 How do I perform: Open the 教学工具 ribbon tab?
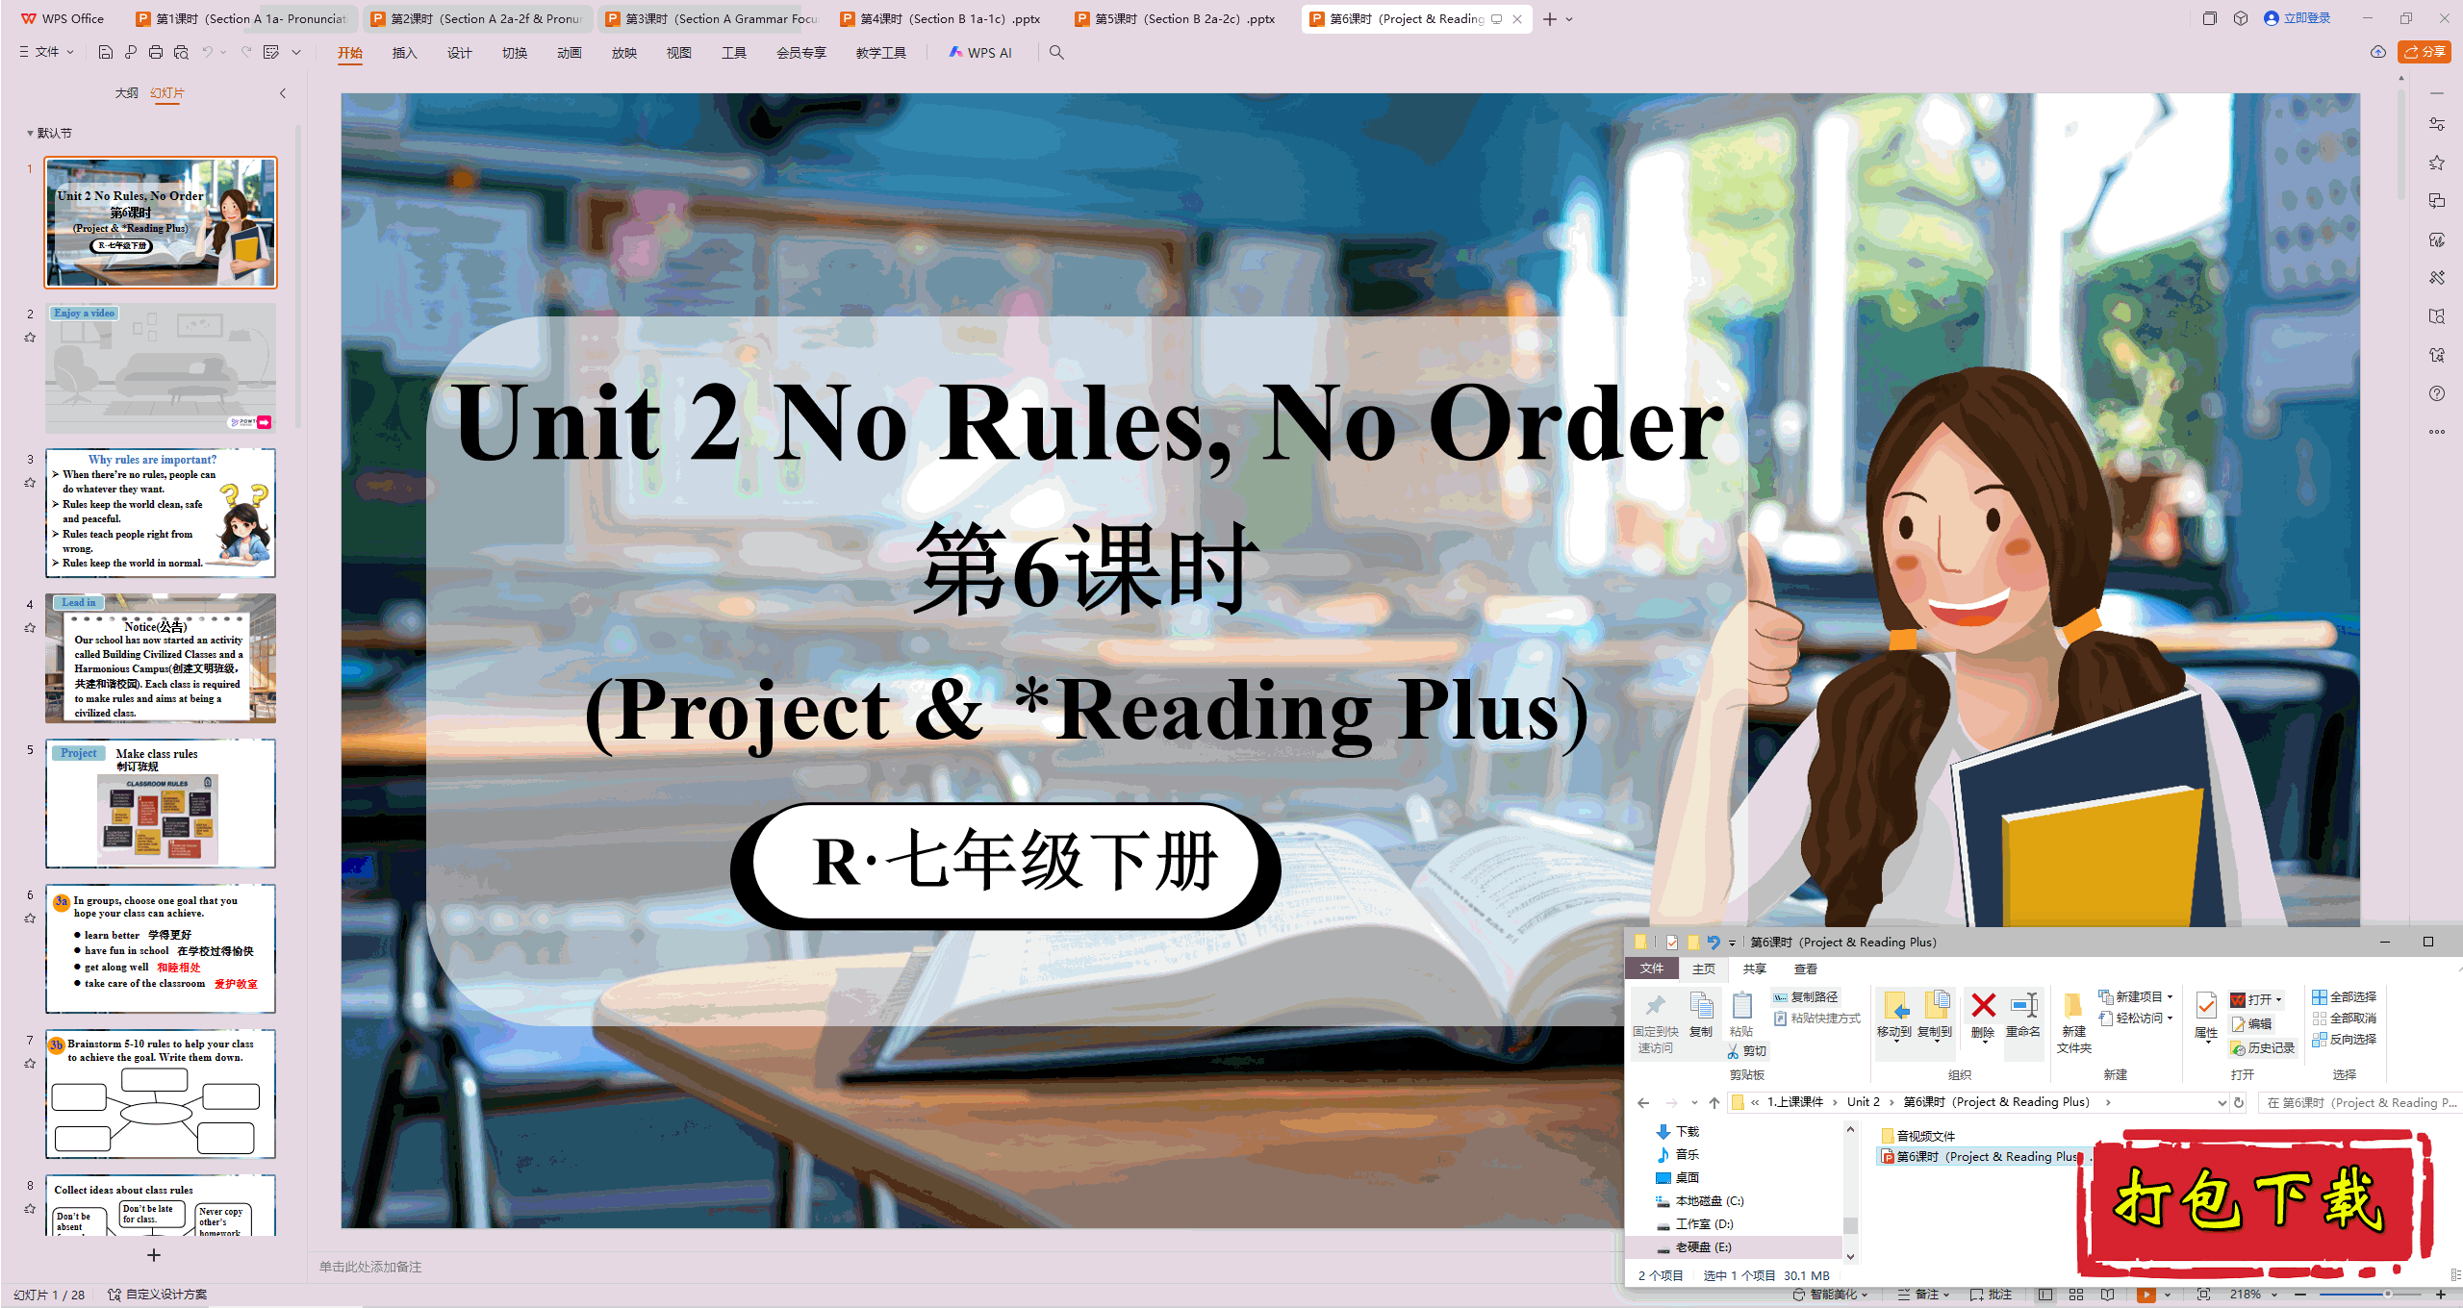point(881,53)
